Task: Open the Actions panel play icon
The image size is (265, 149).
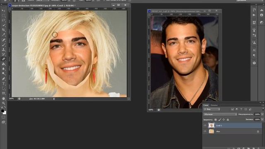Action: [254, 15]
